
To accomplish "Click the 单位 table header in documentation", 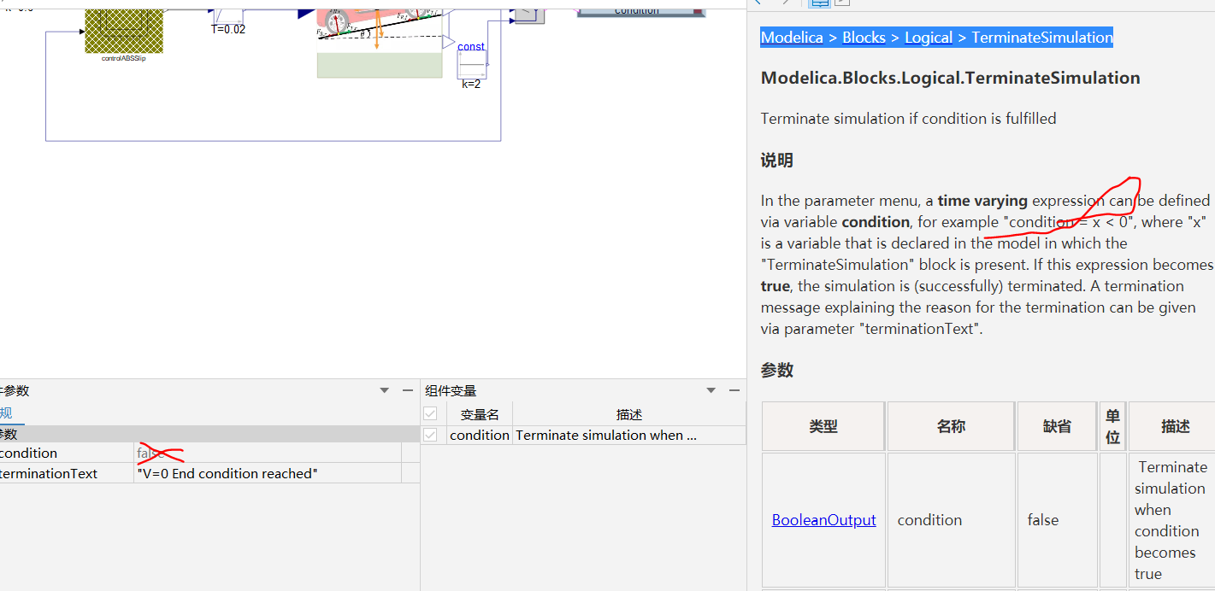I will [1112, 426].
